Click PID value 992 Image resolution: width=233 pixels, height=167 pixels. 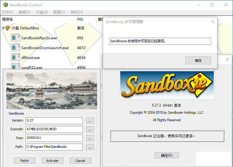[x=80, y=38]
